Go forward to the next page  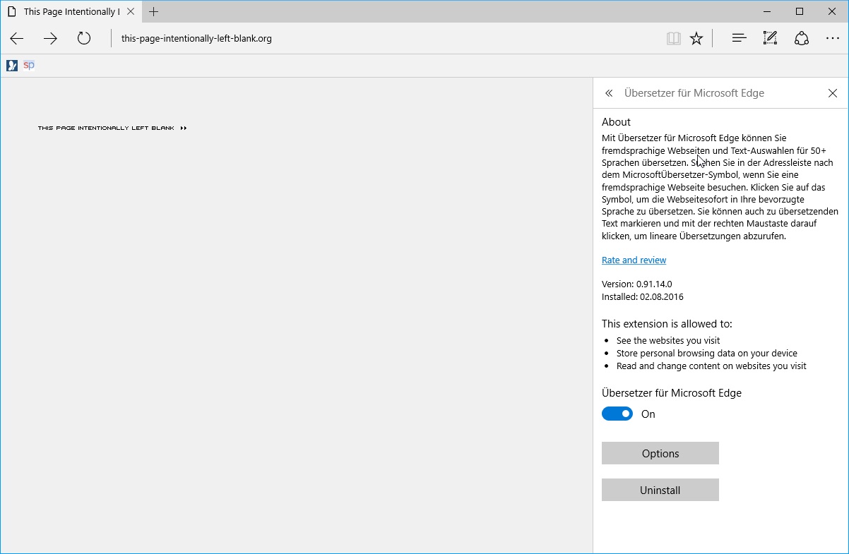50,39
